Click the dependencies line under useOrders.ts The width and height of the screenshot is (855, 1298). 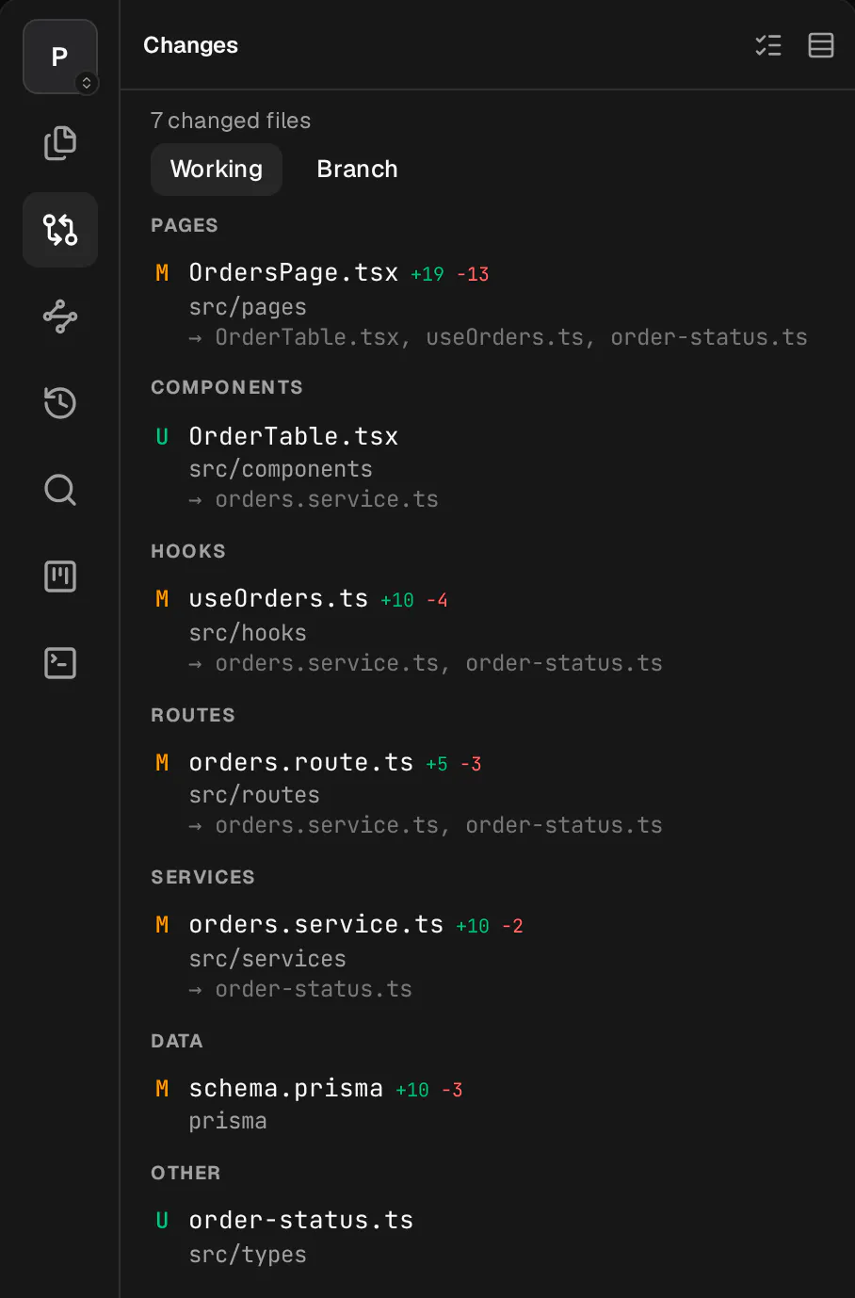(426, 663)
